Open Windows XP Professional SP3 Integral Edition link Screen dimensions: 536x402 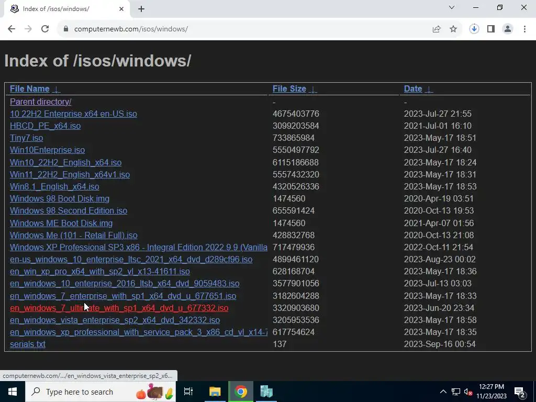[x=138, y=247]
